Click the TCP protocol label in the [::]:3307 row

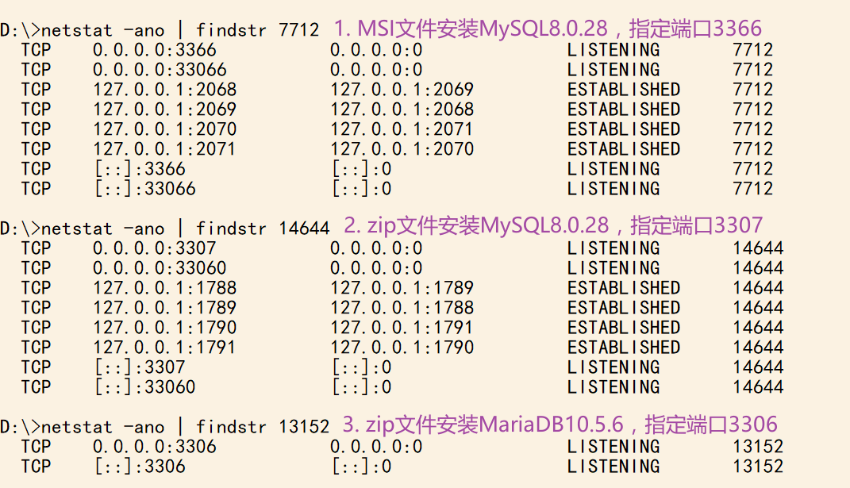point(37,367)
